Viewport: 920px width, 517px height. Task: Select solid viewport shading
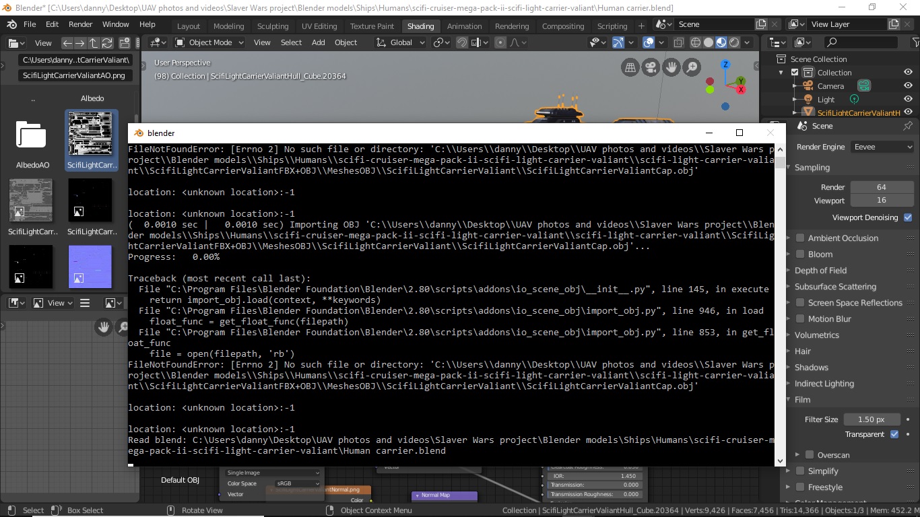click(x=709, y=42)
